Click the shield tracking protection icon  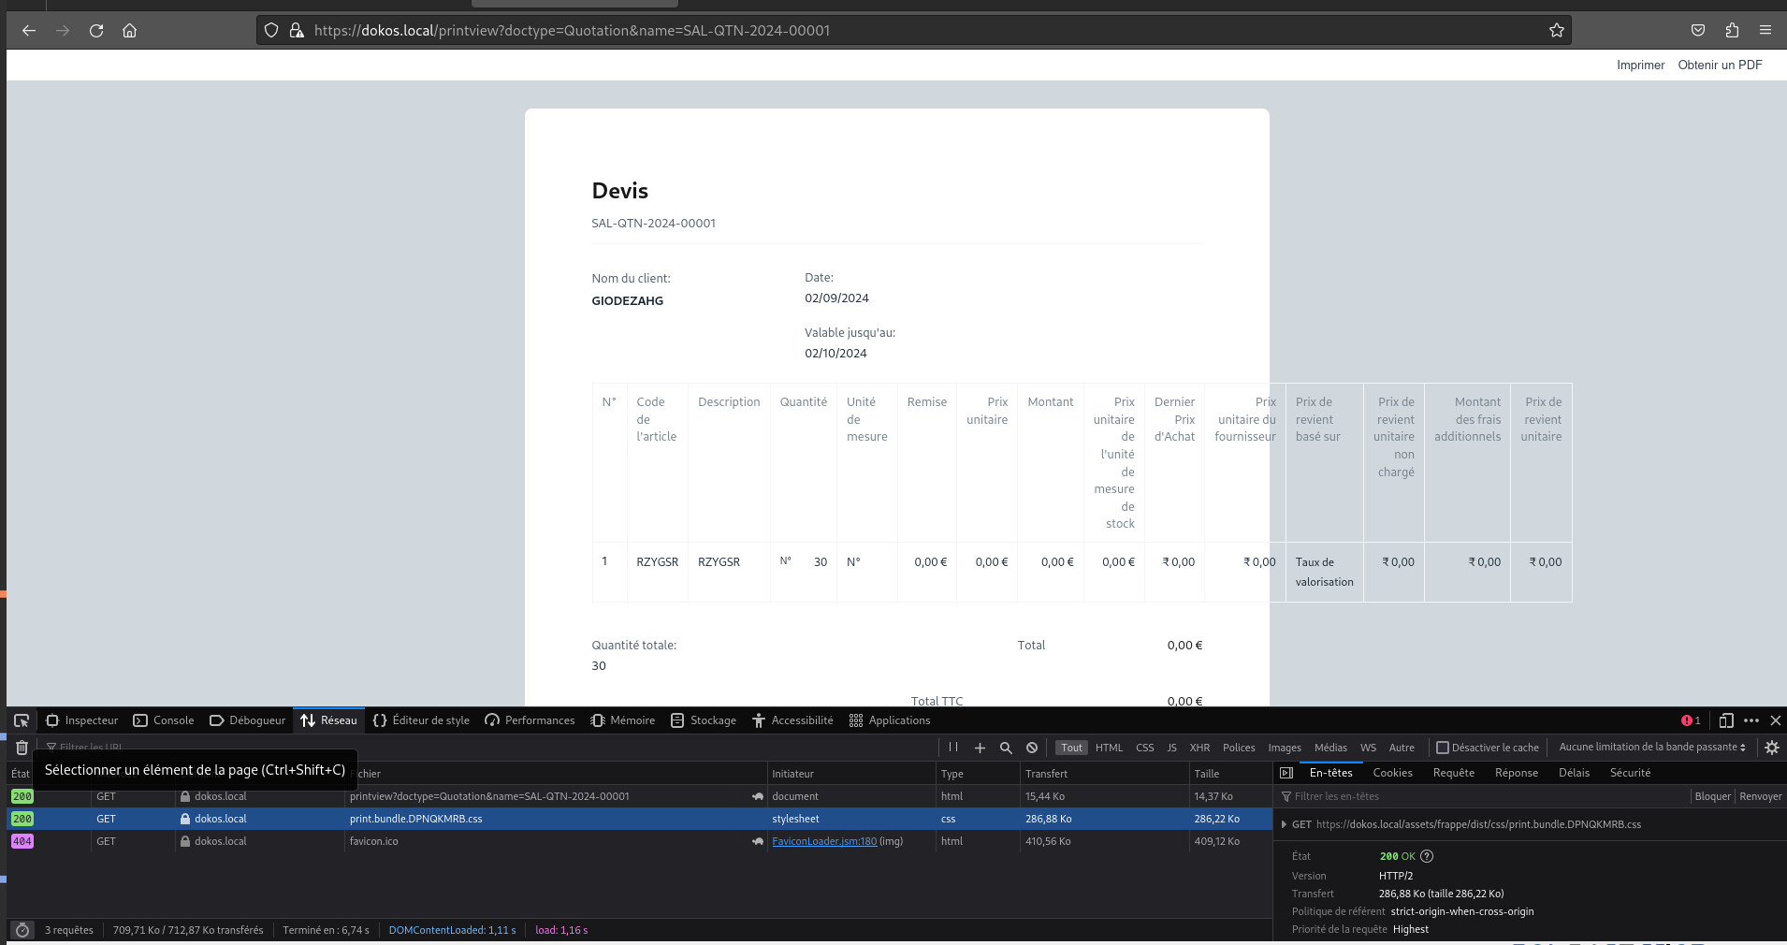(x=271, y=30)
